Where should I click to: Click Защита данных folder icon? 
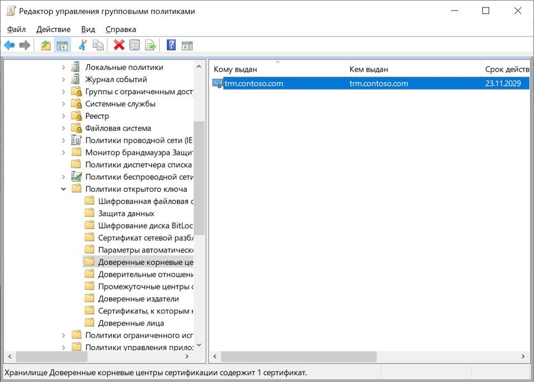90,213
